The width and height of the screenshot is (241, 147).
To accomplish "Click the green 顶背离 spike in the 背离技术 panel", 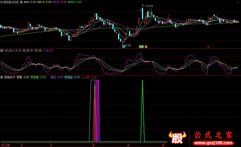I will (142, 111).
